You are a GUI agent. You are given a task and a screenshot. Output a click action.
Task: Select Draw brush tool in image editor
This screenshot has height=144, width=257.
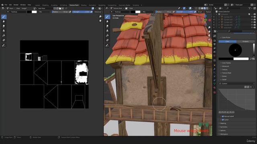tap(4, 17)
